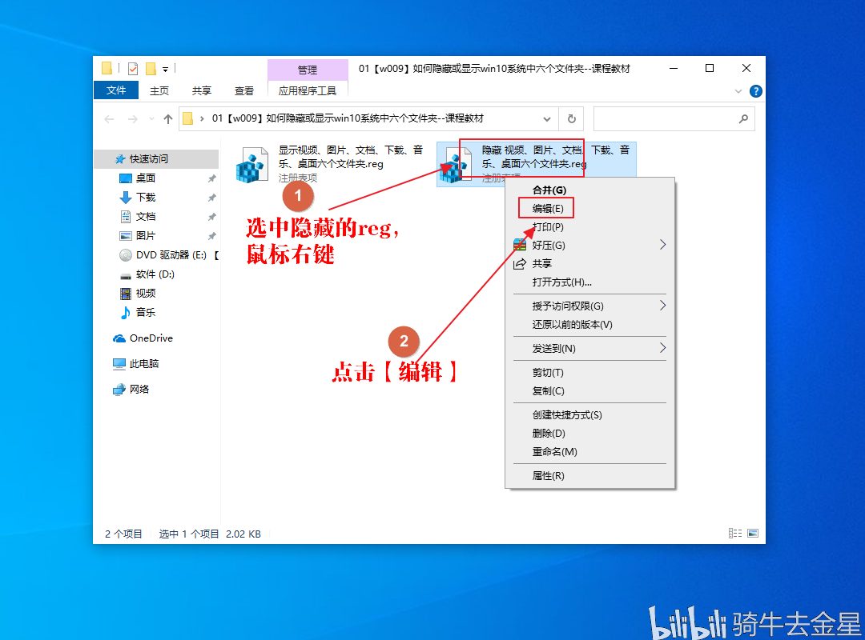The width and height of the screenshot is (865, 640).
Task: Open 文档 in the navigation pane
Action: 146,216
